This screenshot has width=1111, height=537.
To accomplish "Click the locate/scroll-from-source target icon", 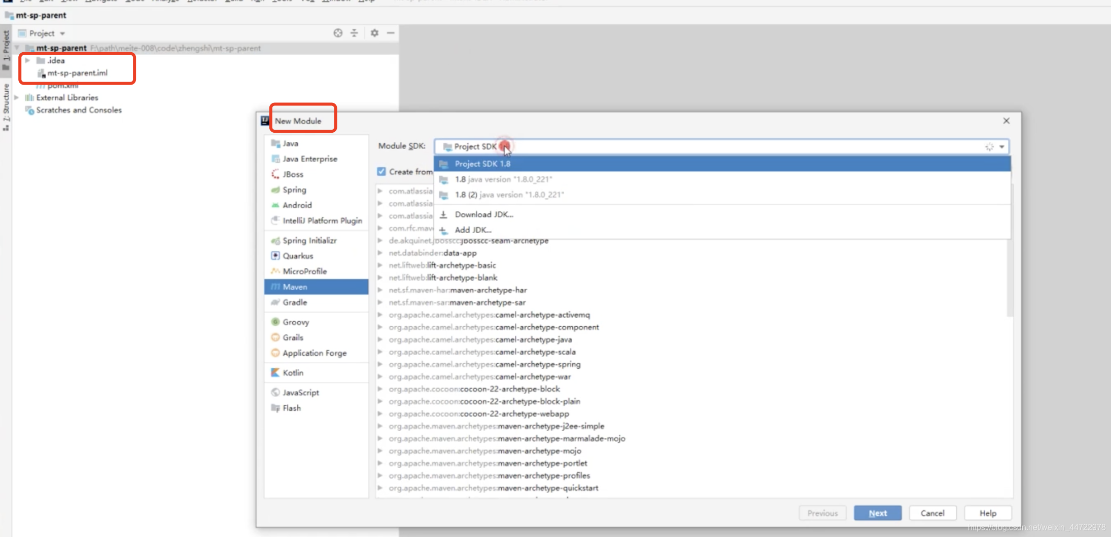I will pos(338,33).
